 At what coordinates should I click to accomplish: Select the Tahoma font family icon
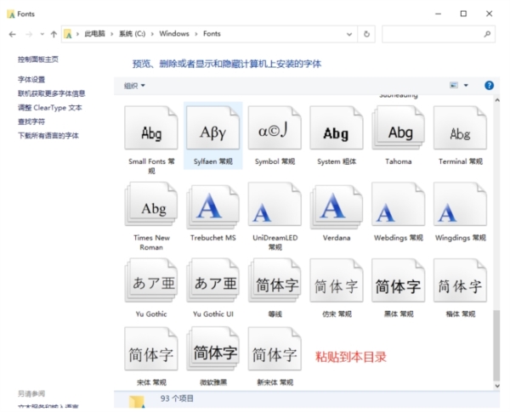(x=399, y=127)
